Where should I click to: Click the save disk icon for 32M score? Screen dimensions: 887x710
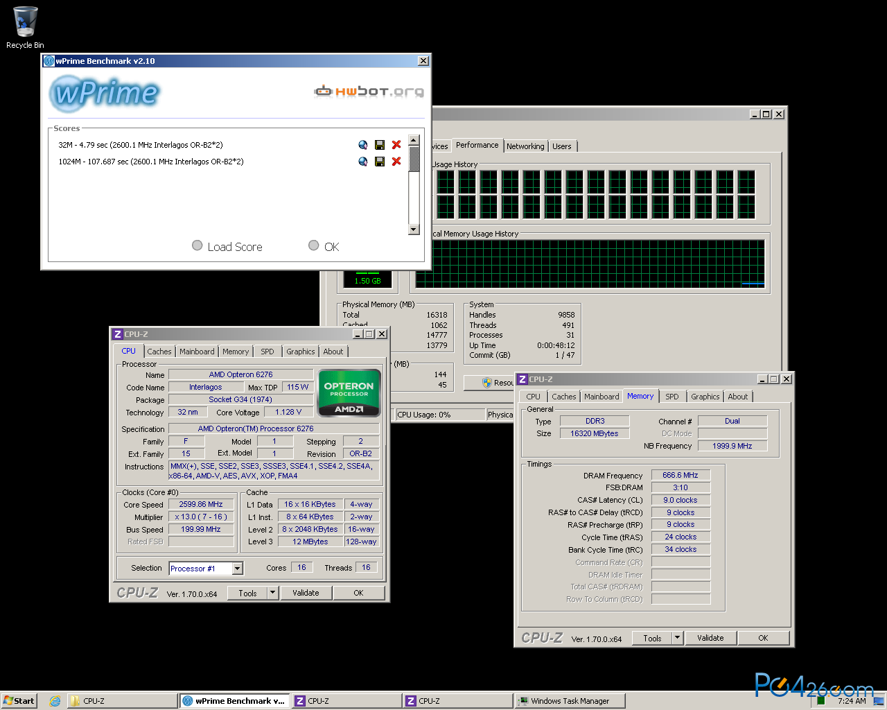(380, 145)
